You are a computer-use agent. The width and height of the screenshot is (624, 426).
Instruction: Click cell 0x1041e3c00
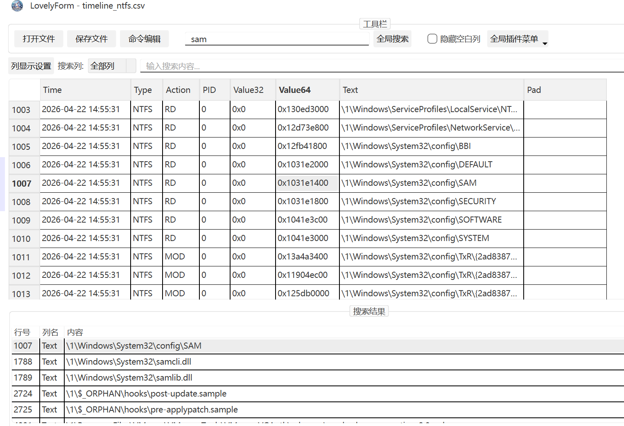click(x=307, y=220)
